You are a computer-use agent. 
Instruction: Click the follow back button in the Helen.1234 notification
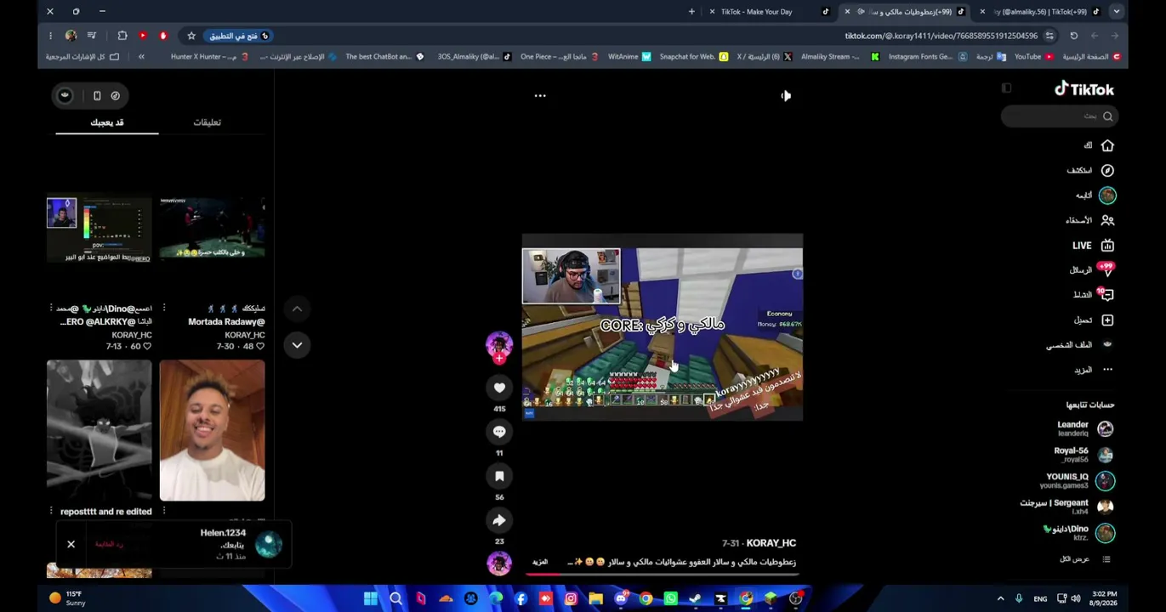pyautogui.click(x=110, y=544)
